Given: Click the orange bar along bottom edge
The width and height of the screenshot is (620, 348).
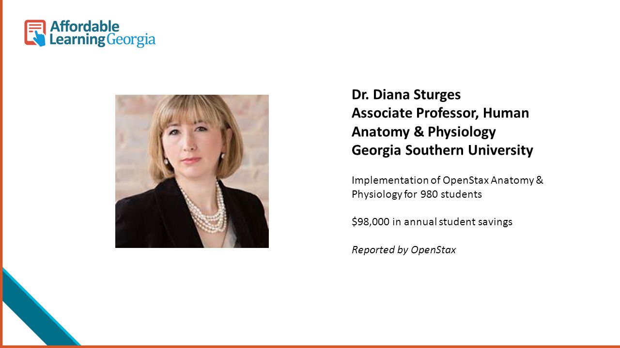Looking at the screenshot, I should pyautogui.click(x=310, y=347).
